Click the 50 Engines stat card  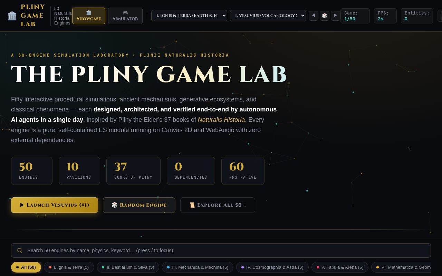[x=32, y=171]
